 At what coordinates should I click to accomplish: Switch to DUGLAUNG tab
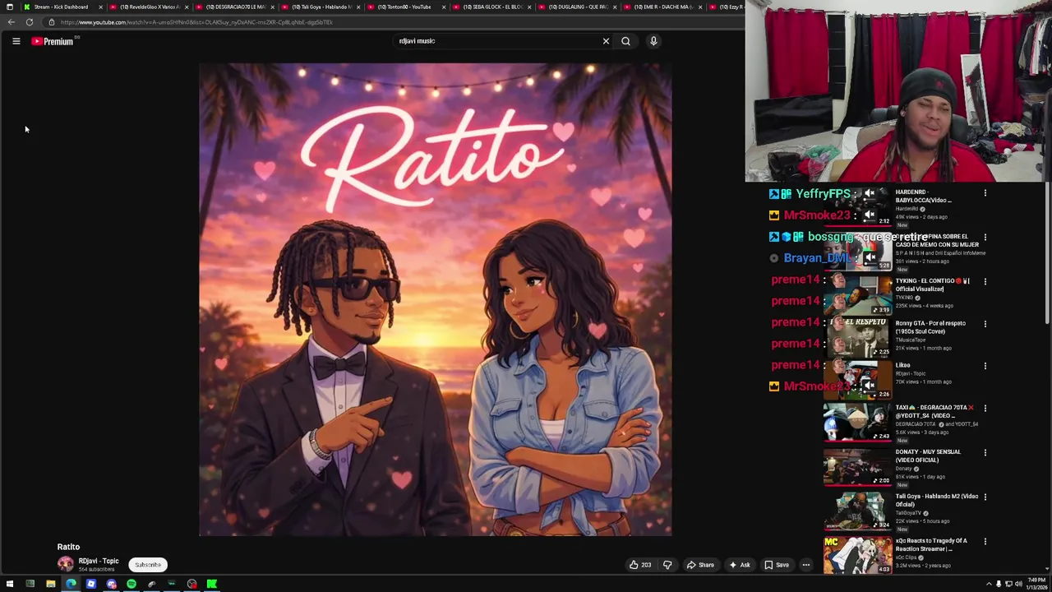[x=579, y=7]
